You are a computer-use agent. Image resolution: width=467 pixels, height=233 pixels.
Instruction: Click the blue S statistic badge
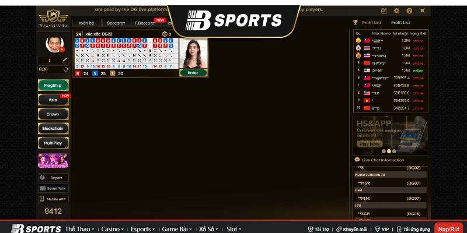tap(95, 73)
